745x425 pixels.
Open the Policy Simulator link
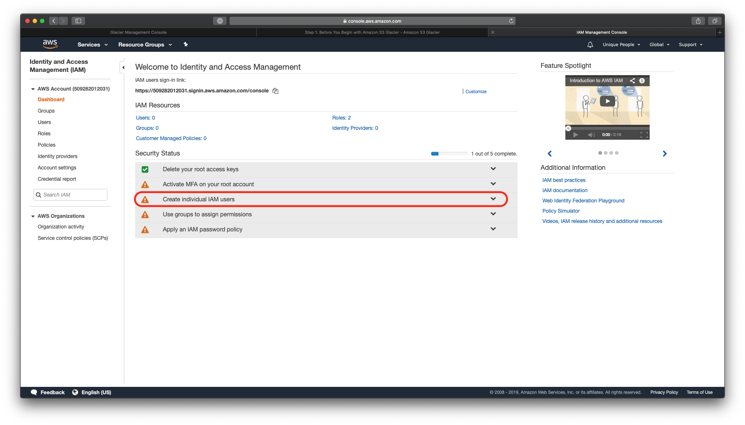[561, 211]
